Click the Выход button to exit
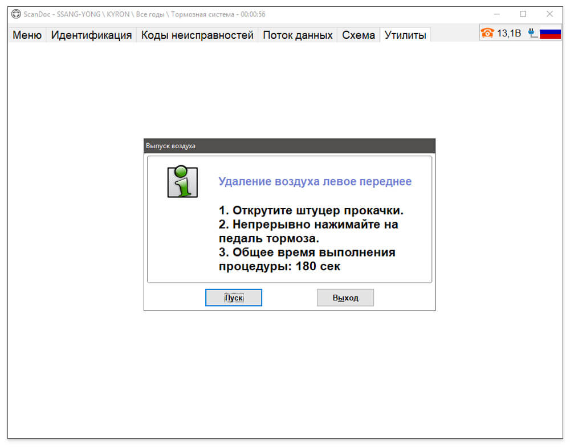Screen dimensions: 570x448 (345, 298)
